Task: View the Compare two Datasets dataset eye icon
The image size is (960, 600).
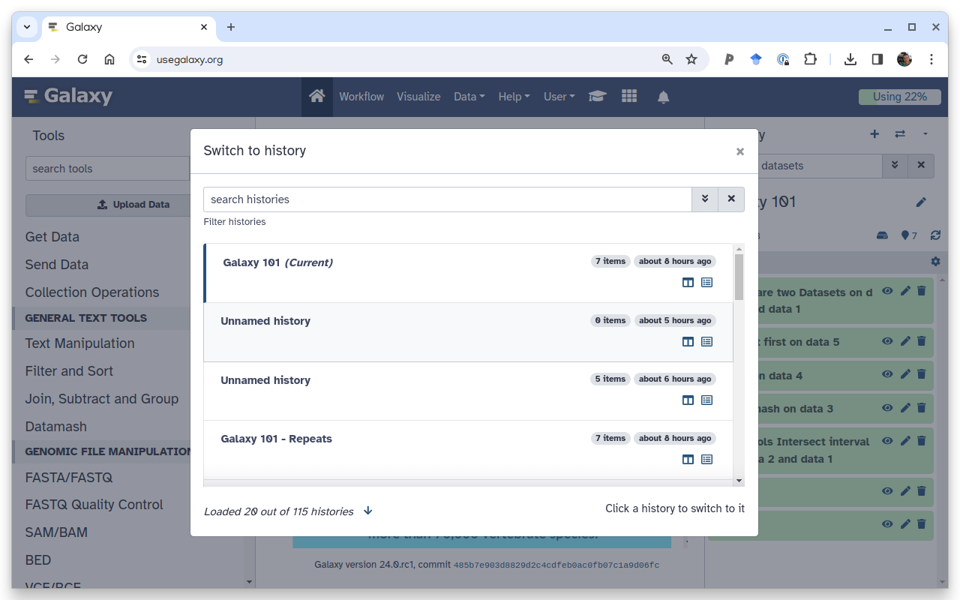Action: click(x=887, y=291)
